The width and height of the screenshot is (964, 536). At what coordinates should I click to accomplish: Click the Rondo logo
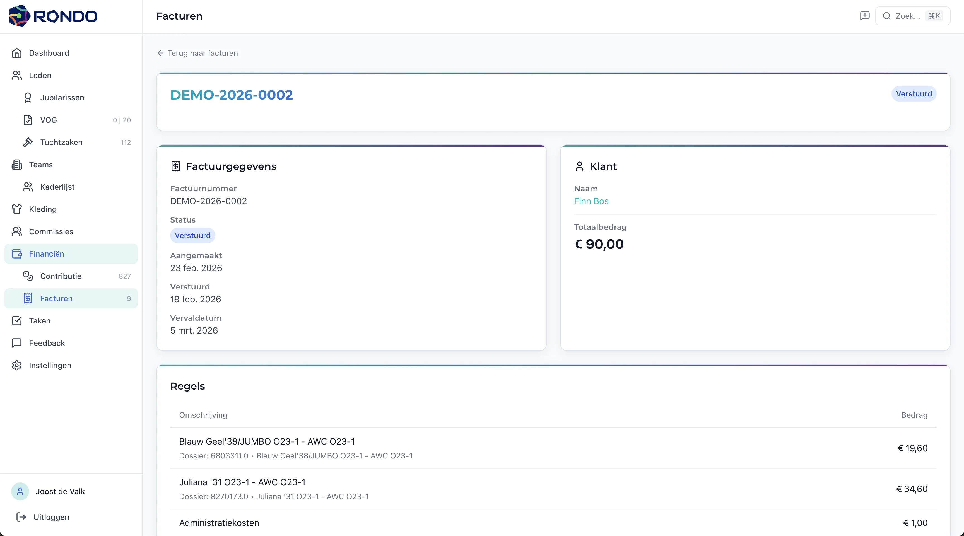(x=52, y=16)
